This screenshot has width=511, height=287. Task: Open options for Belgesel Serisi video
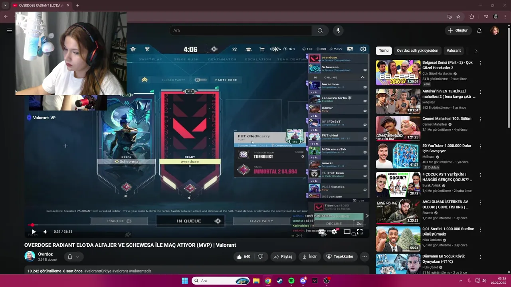pos(481,63)
